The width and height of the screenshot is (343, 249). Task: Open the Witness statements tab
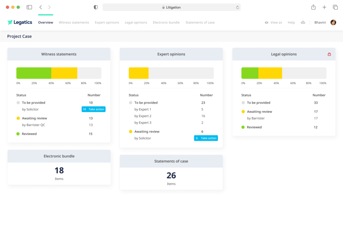point(74,22)
